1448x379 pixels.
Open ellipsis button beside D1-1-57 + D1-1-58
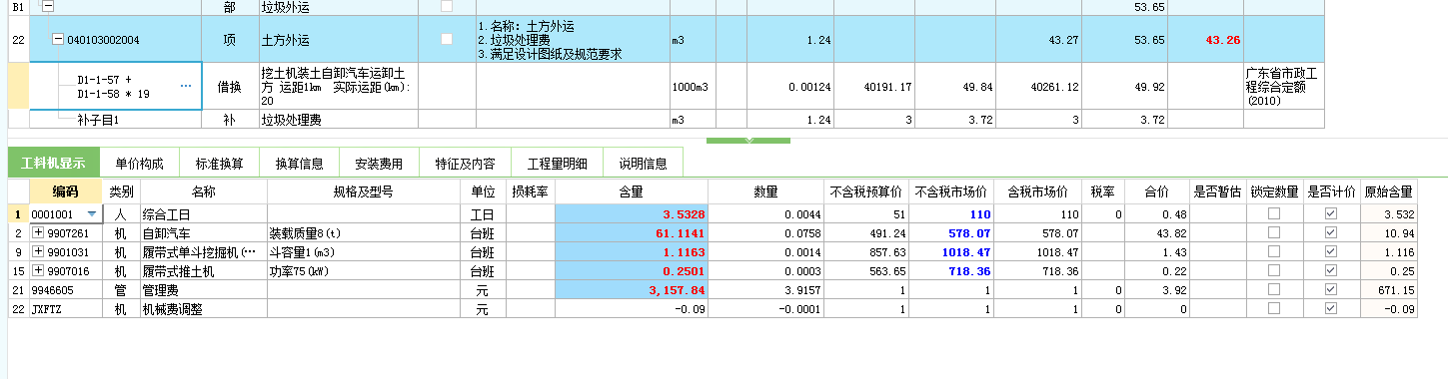[186, 87]
